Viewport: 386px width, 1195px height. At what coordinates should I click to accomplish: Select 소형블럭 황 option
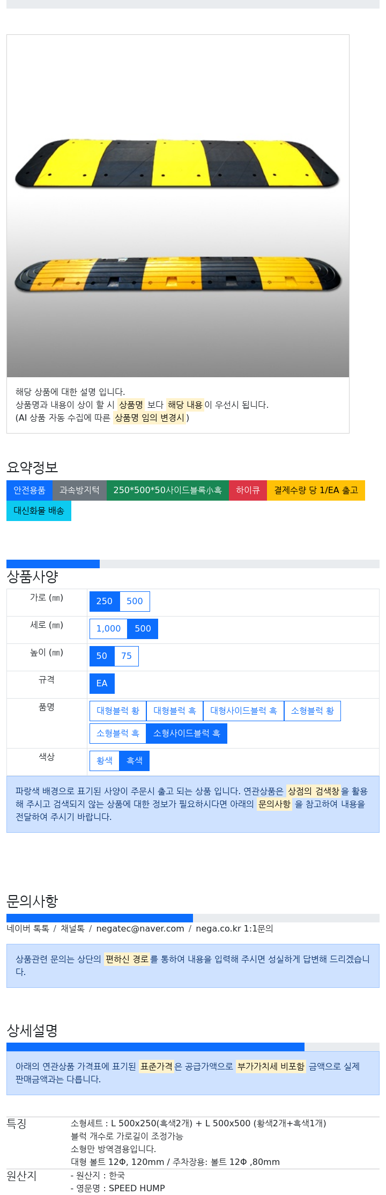(x=313, y=711)
